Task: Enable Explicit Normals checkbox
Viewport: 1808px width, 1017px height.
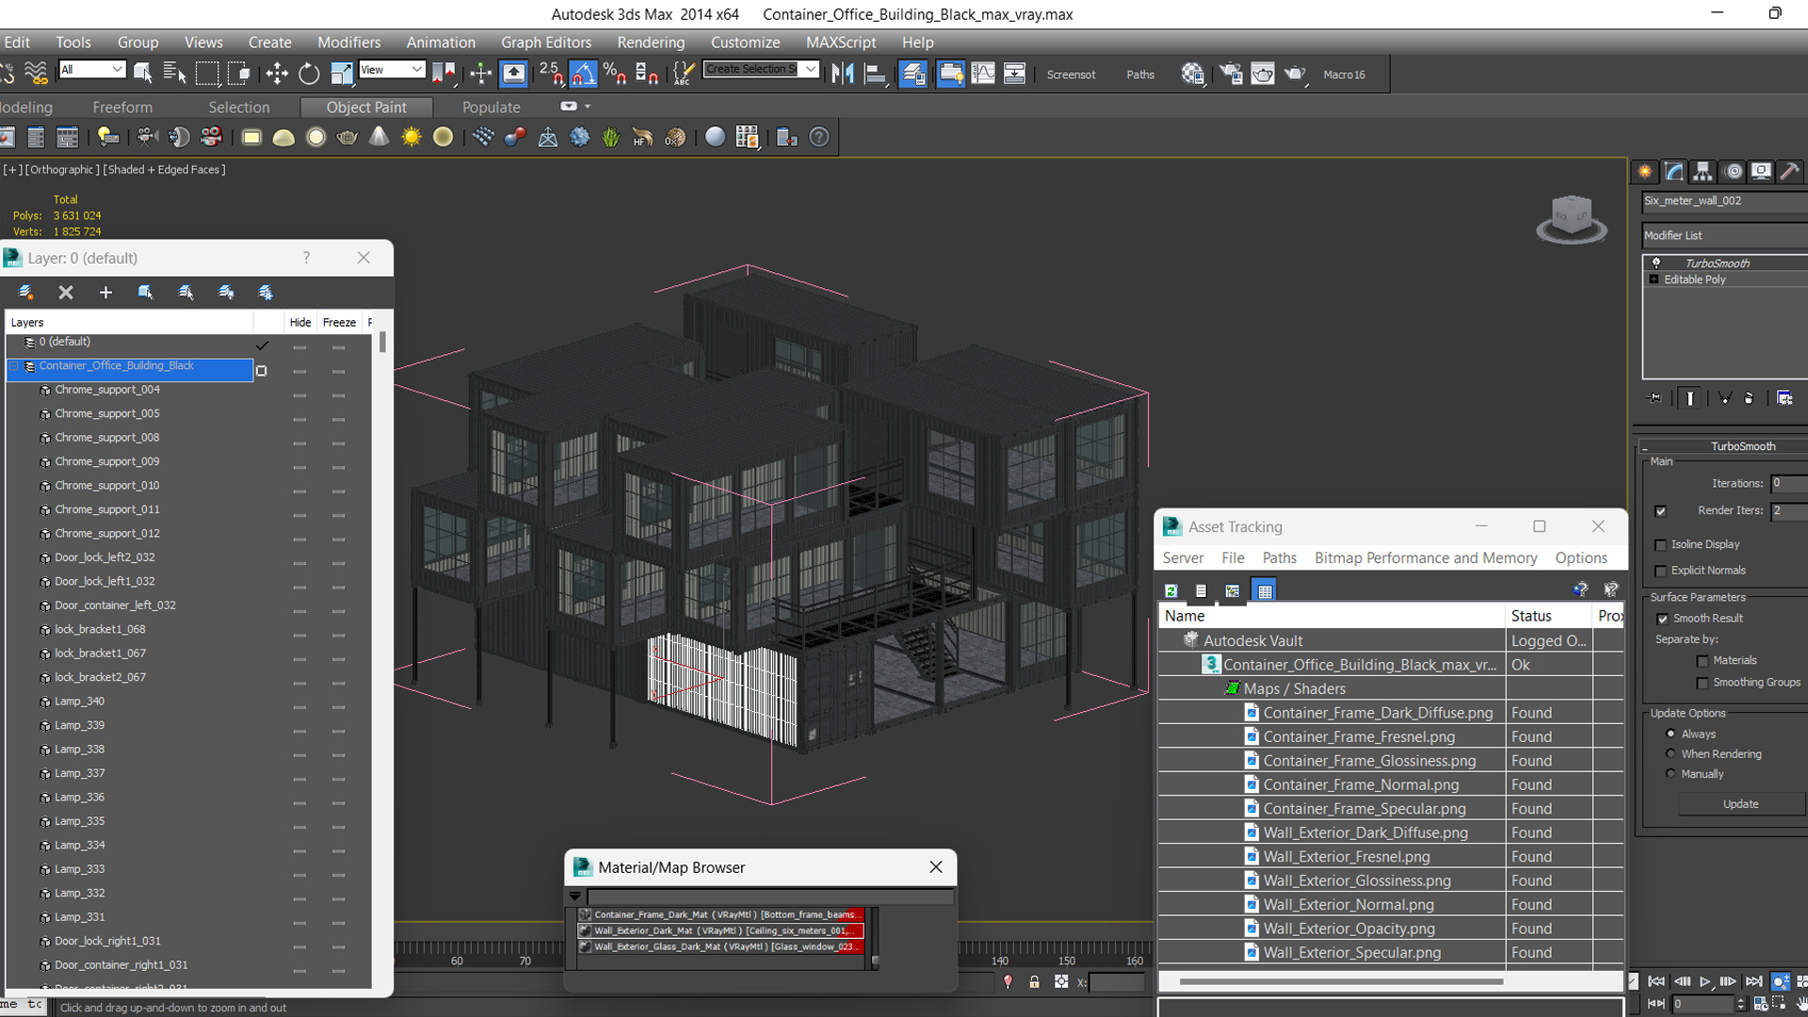Action: [1660, 572]
